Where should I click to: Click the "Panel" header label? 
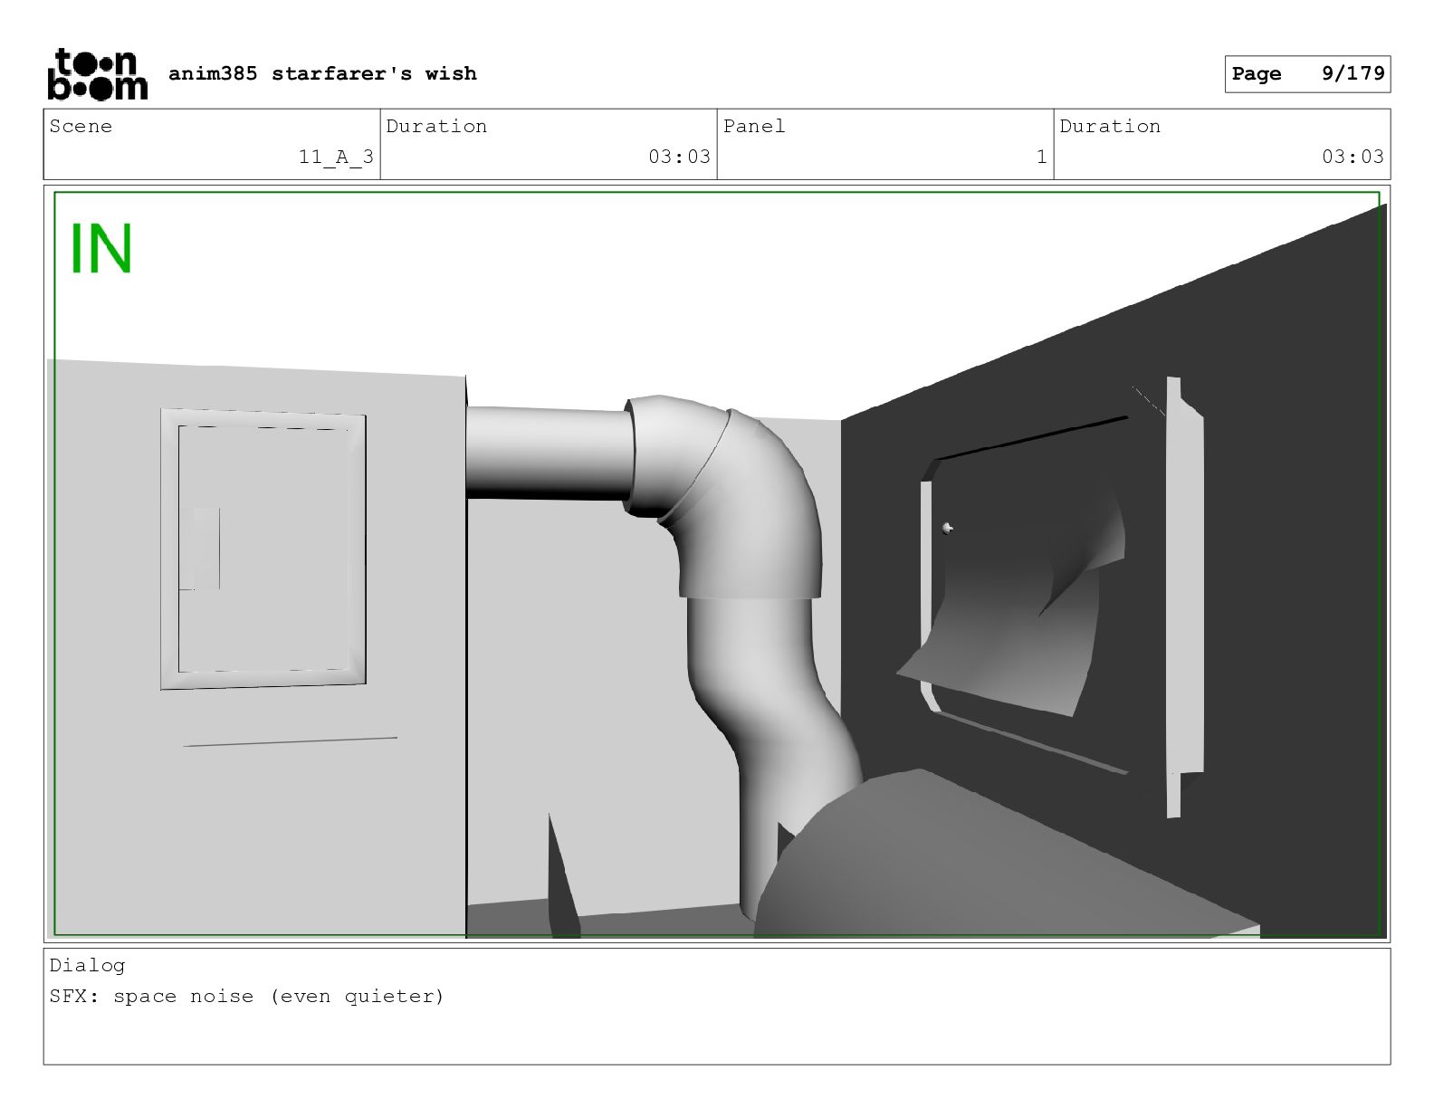[753, 126]
